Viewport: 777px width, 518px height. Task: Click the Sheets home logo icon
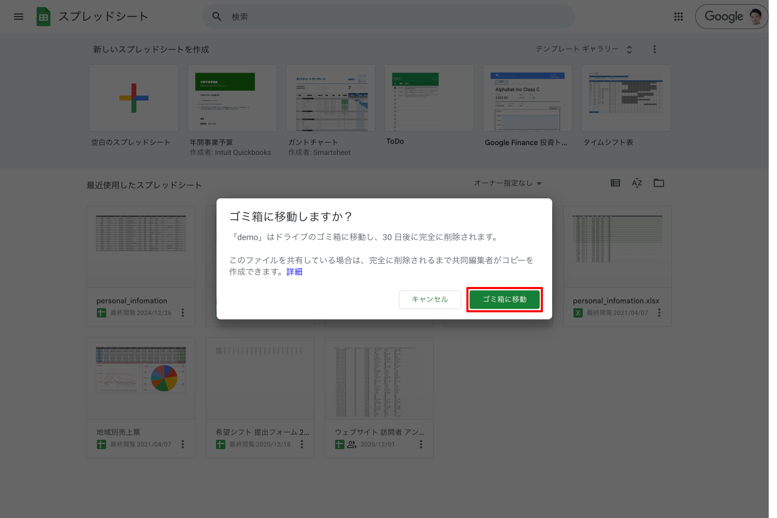[x=44, y=17]
